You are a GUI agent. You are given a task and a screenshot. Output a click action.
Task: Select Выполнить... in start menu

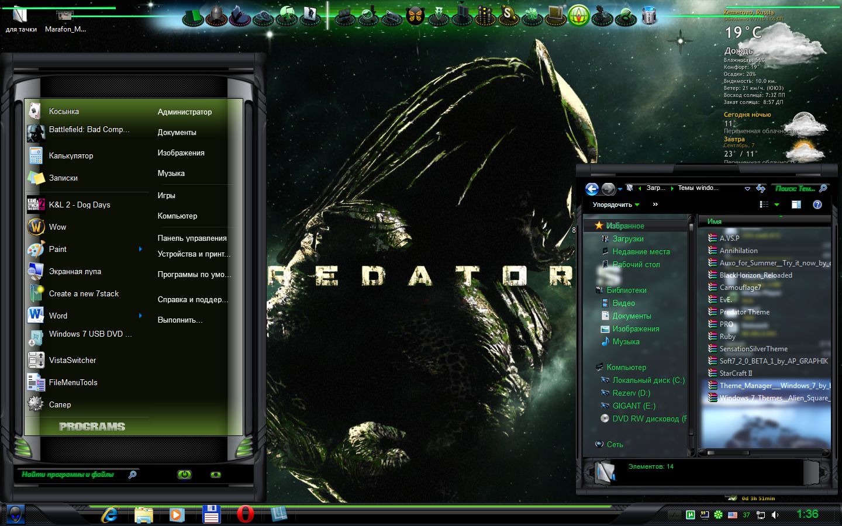(x=180, y=320)
